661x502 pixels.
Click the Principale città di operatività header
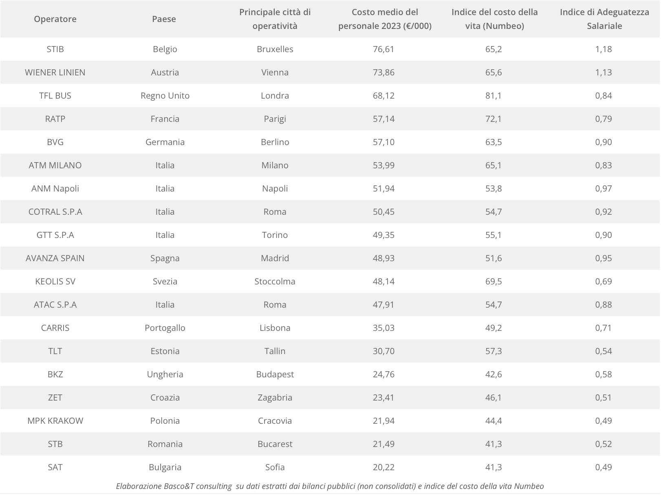pos(275,19)
